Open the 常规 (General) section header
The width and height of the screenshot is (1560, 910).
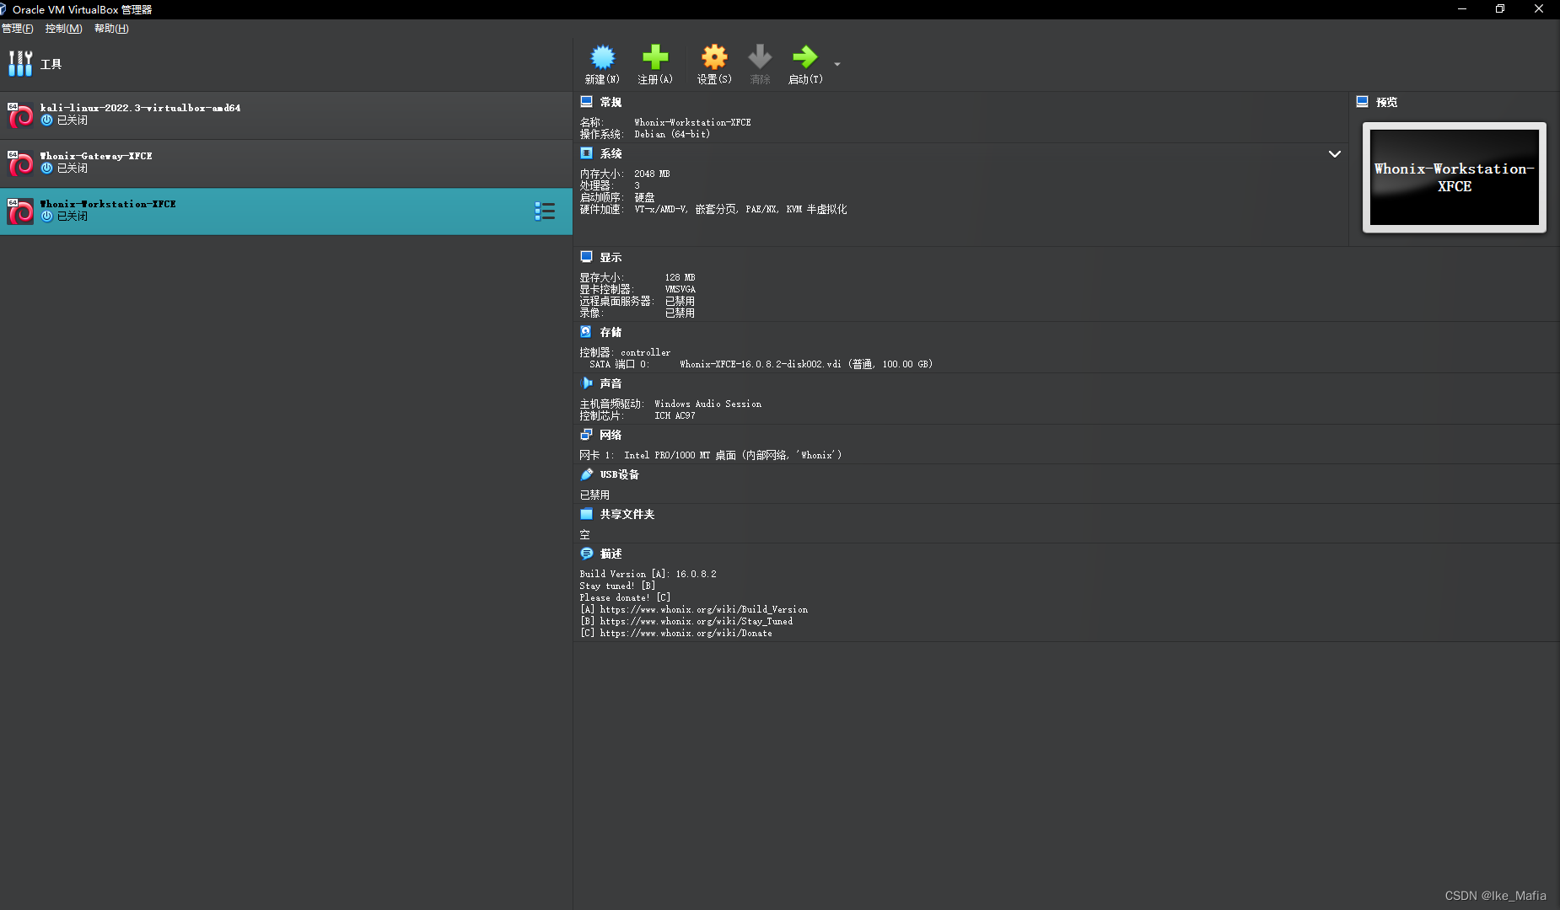tap(611, 102)
